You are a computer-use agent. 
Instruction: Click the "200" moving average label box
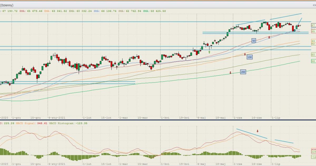tap(243, 72)
